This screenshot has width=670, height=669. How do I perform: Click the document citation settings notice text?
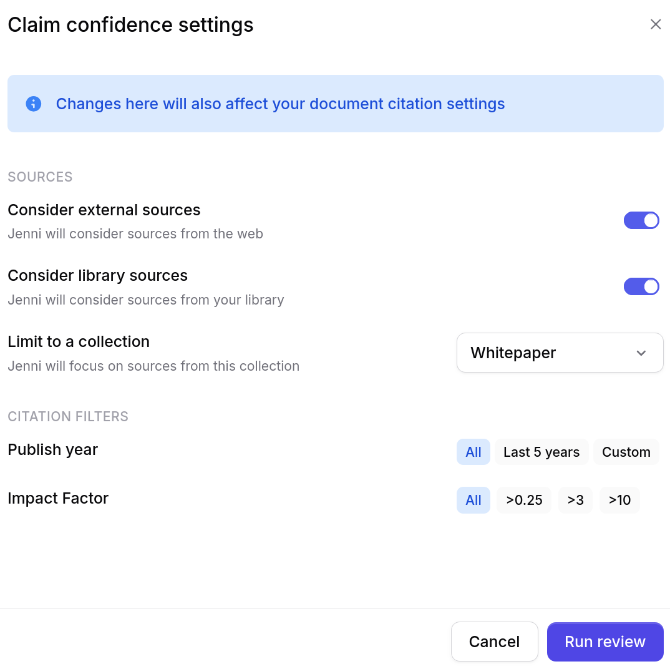pos(280,104)
